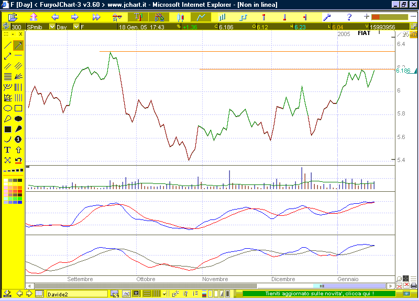The width and height of the screenshot is (419, 301).
Task: Click the back navigation blue arrow
Action: (x=54, y=17)
